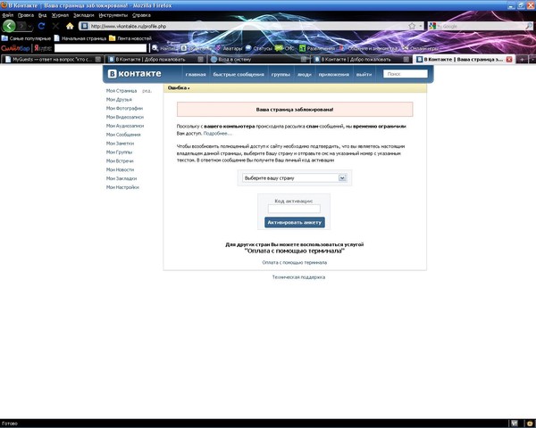Open the Самые популярные bookmark

(x=26, y=38)
